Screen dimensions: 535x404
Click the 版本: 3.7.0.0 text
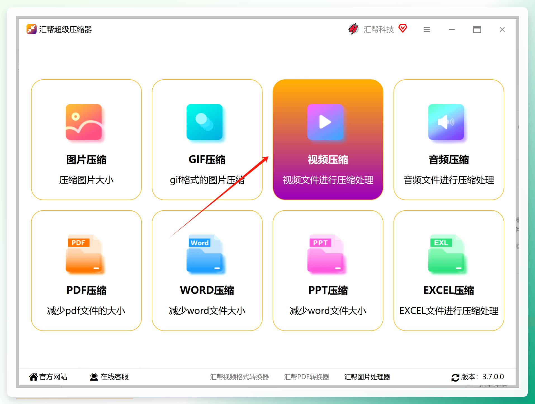pos(482,377)
